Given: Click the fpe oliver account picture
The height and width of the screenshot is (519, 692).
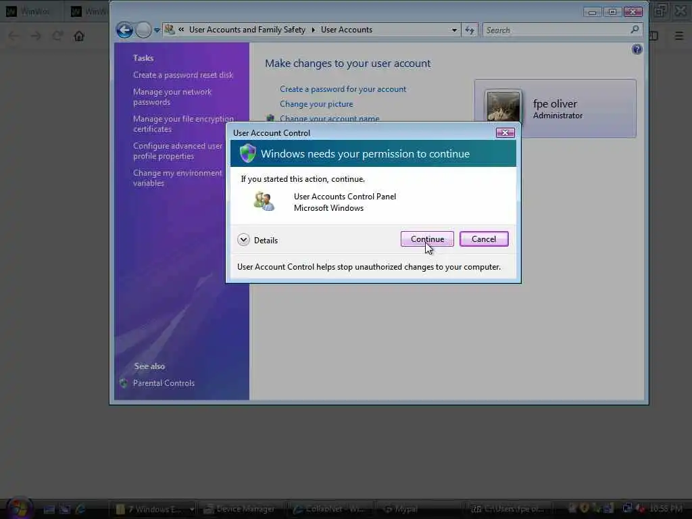Looking at the screenshot, I should tap(503, 106).
